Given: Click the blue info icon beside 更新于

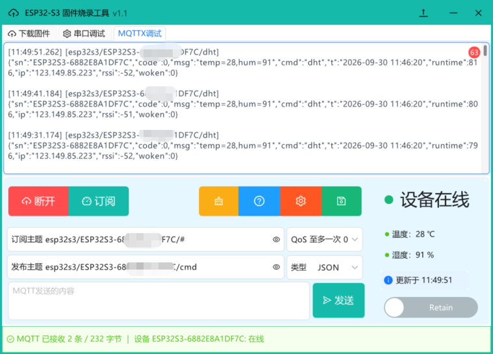Looking at the screenshot, I should click(x=388, y=280).
